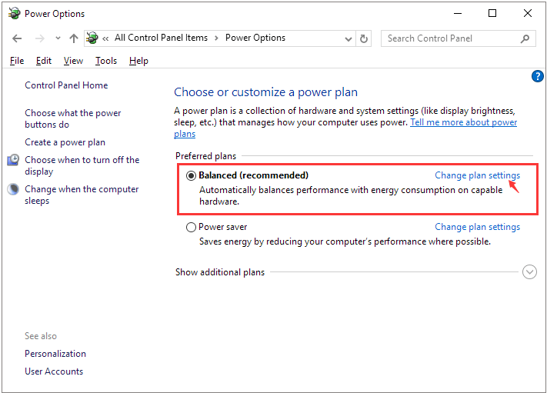Click Create a power plan link
547x393 pixels.
(x=65, y=142)
